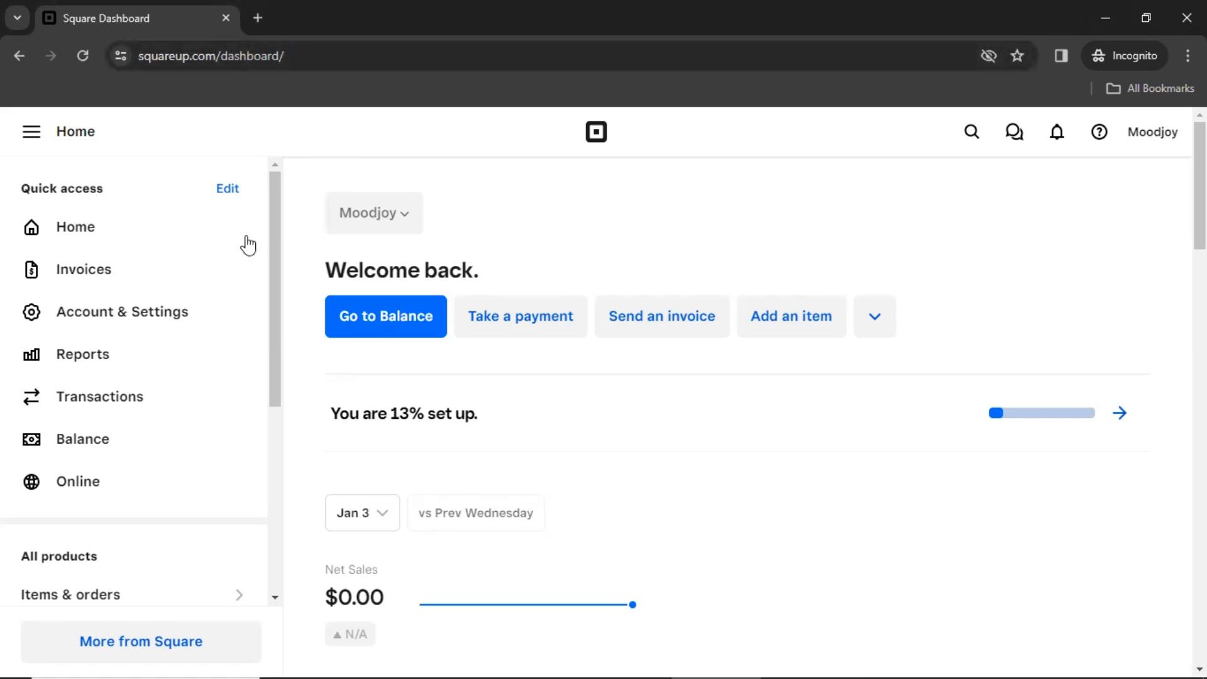Expand the Items & orders section
1207x679 pixels.
pos(239,594)
